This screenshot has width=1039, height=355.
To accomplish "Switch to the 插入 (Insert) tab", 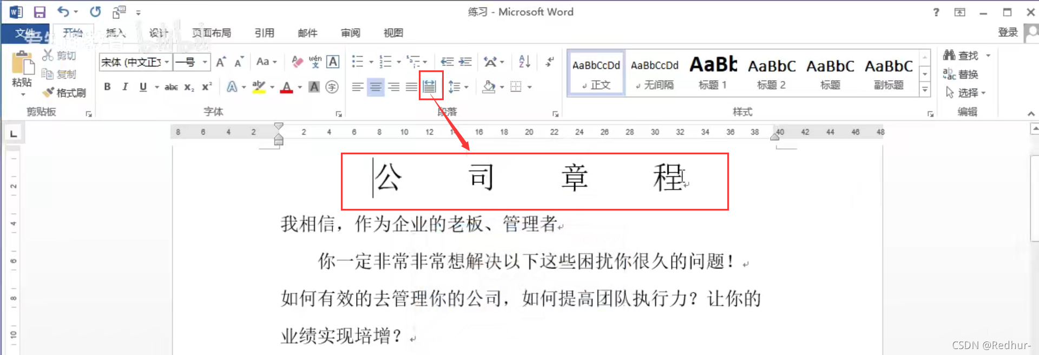I will click(x=115, y=33).
